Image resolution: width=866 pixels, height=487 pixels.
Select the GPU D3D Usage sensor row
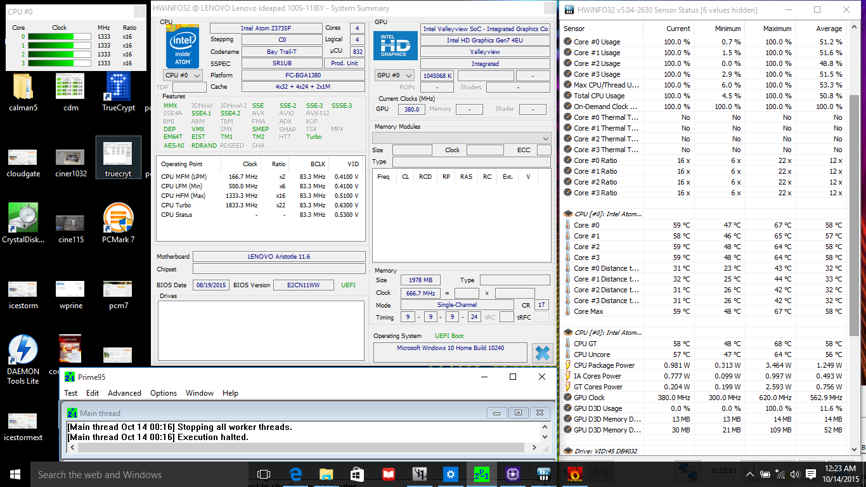pos(704,408)
